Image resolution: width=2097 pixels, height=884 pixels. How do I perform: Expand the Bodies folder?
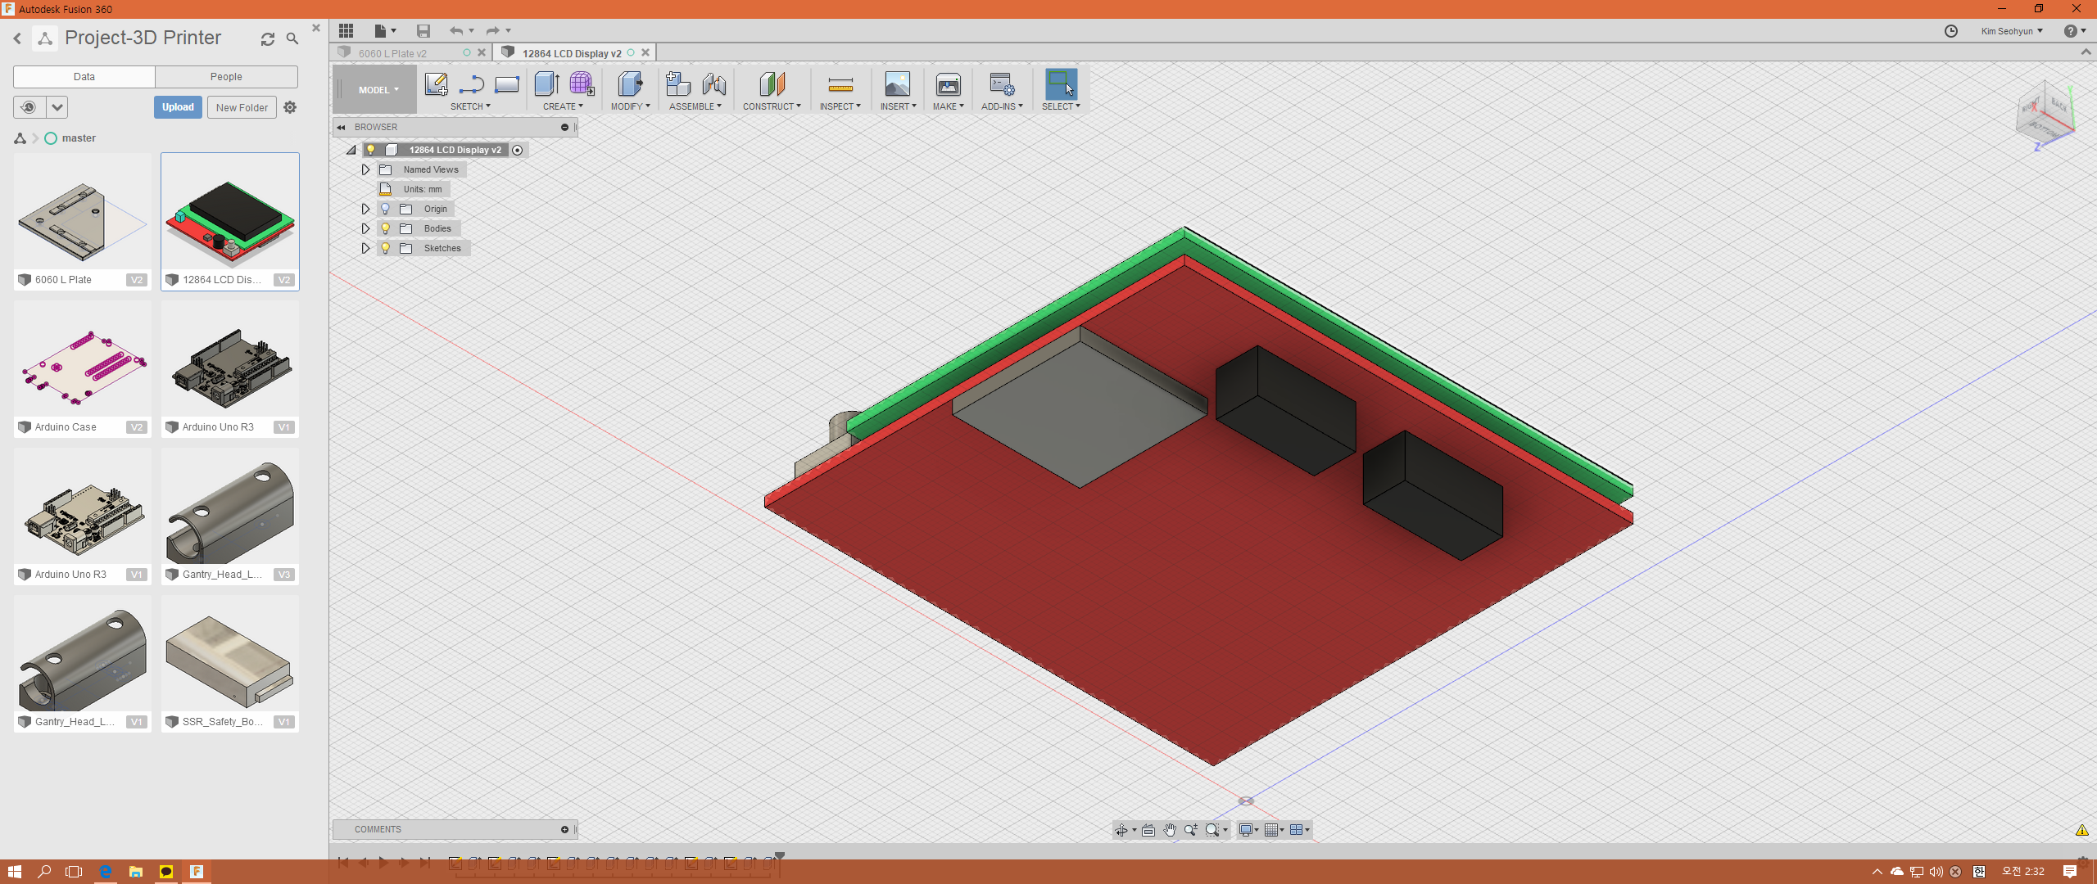click(366, 228)
